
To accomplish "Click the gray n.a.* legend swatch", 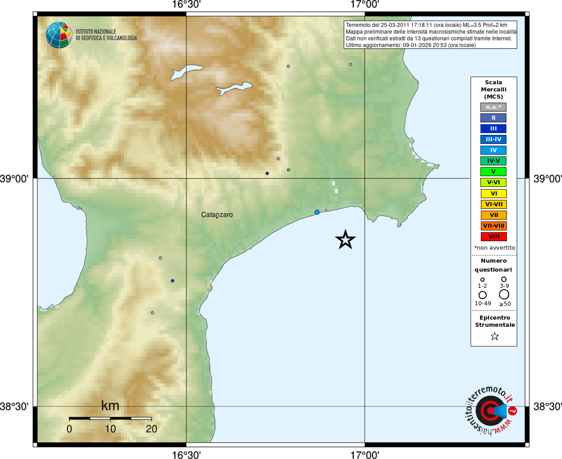I will (493, 107).
